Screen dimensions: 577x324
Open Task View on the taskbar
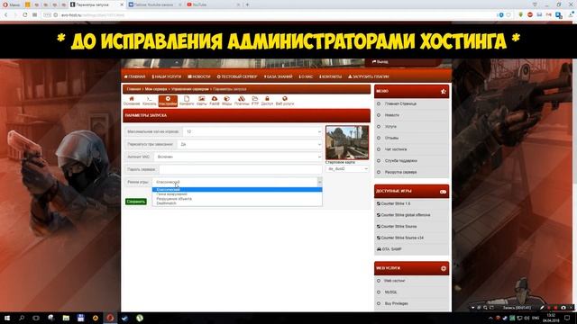(x=36, y=318)
